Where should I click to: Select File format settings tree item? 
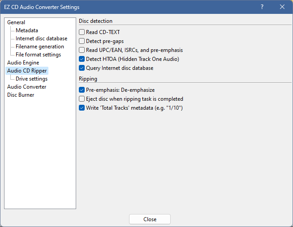pos(38,55)
